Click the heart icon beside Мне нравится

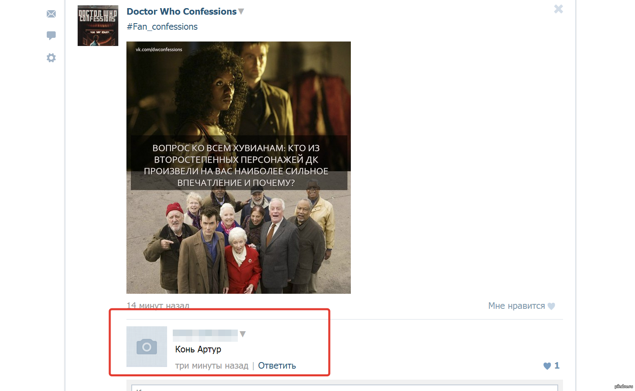coord(551,306)
